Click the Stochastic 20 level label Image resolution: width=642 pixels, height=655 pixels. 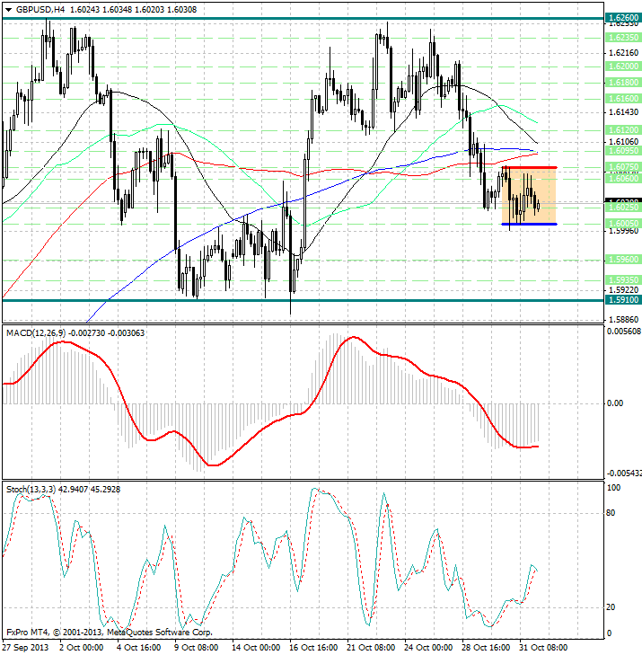pyautogui.click(x=611, y=607)
